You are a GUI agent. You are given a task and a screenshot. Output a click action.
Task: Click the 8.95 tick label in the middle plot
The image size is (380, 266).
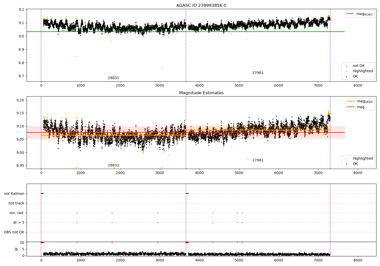pos(20,166)
